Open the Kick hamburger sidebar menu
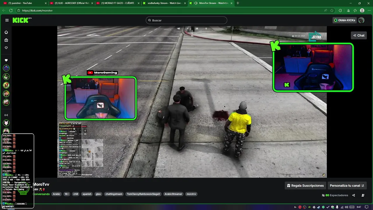The image size is (373, 210). 7,20
